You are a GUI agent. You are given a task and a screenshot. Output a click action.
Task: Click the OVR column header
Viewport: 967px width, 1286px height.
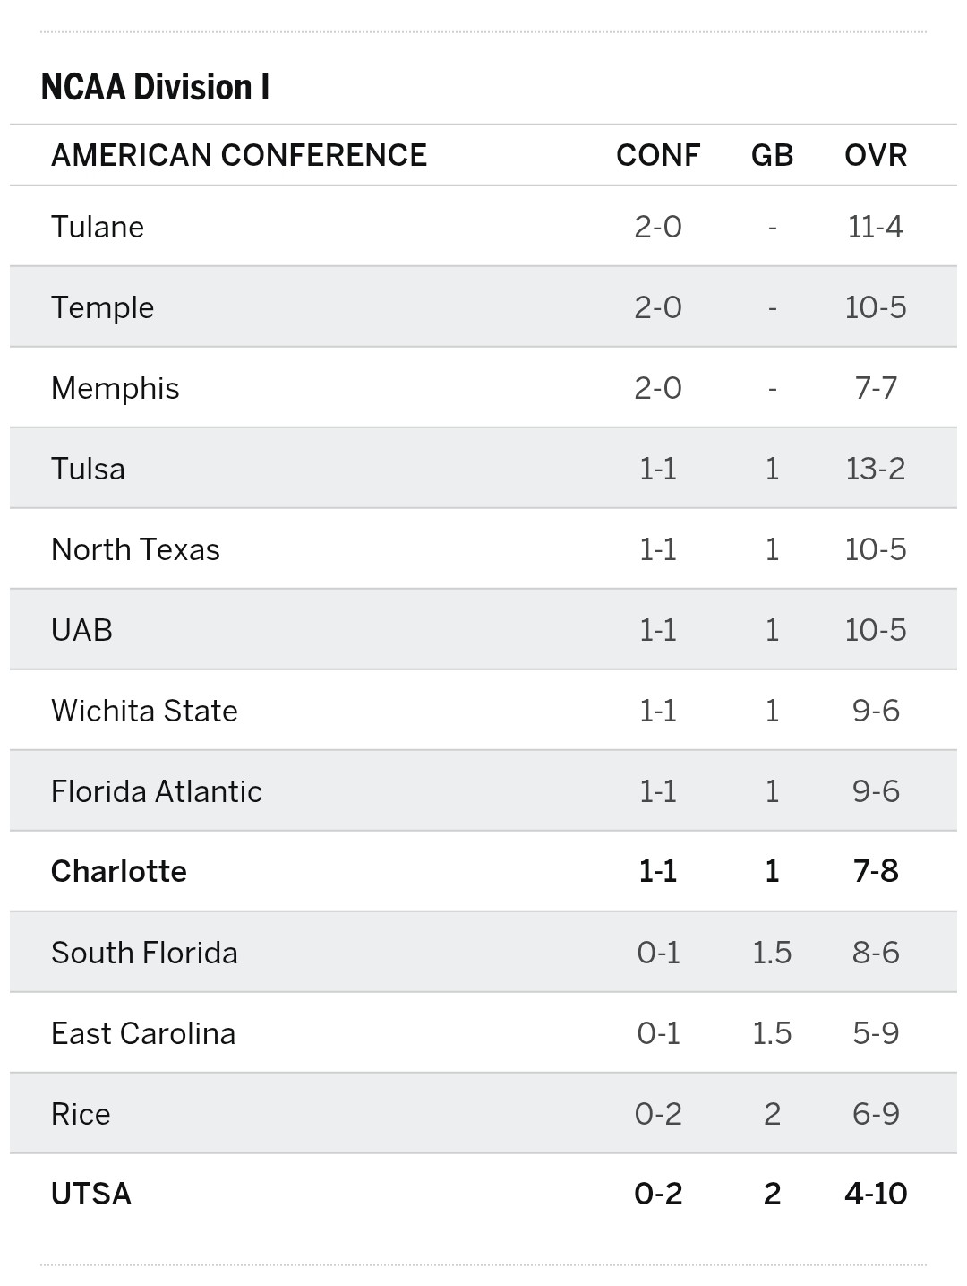(876, 155)
